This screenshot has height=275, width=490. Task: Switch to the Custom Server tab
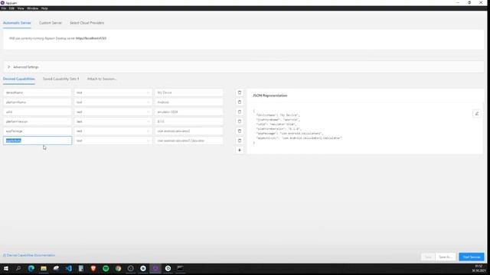[51, 23]
